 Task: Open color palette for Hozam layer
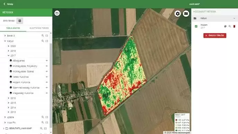[226, 26]
